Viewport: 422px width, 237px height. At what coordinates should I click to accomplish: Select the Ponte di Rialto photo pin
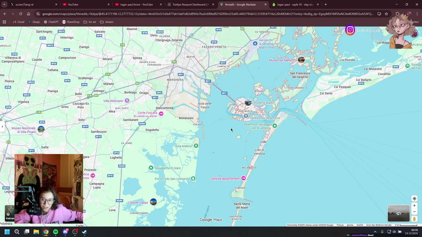(x=248, y=102)
